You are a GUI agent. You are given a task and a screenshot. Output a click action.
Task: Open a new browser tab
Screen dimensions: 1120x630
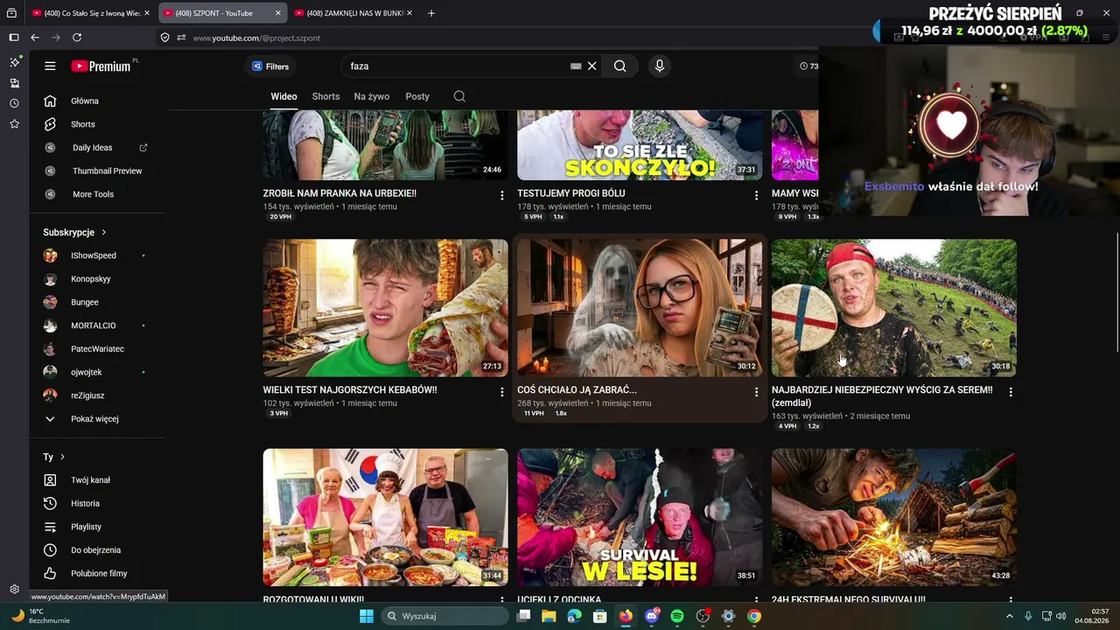pyautogui.click(x=430, y=13)
